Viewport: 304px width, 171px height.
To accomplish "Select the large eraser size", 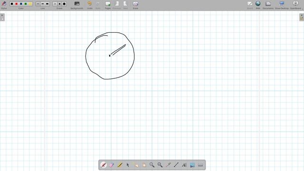I will pyautogui.click(x=64, y=4).
